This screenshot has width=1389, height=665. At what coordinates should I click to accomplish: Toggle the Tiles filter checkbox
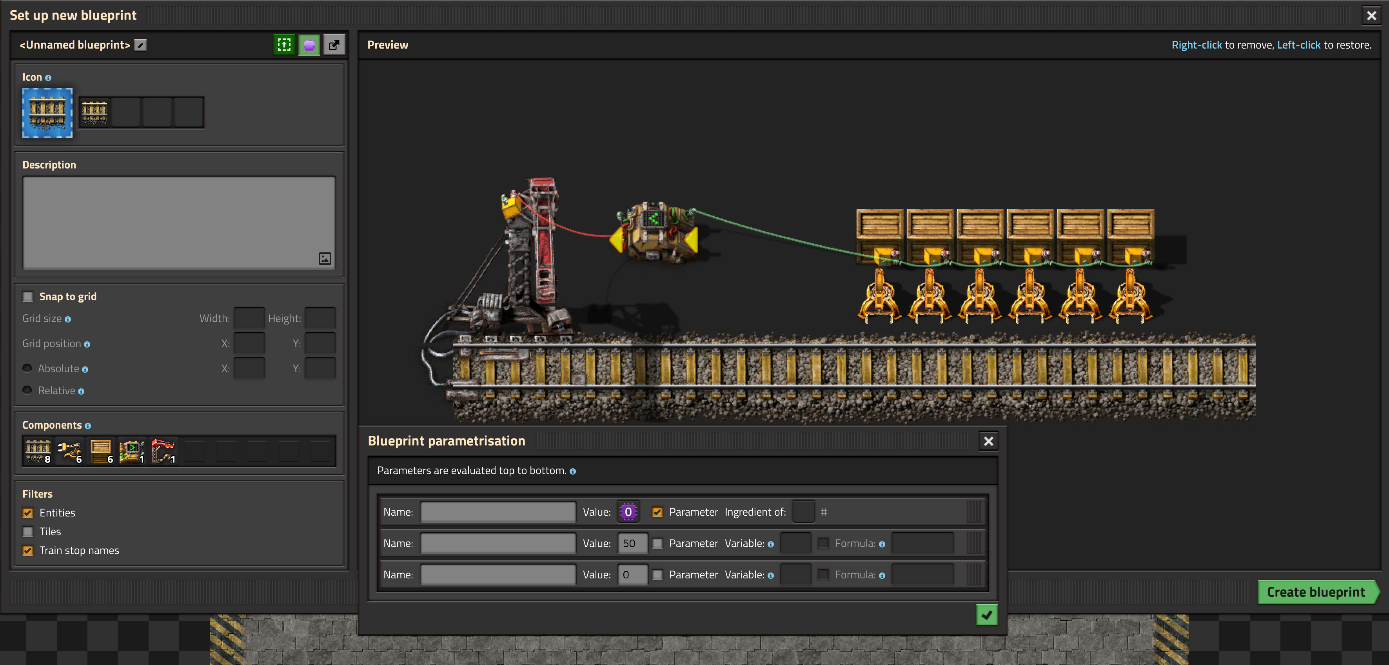[x=28, y=531]
